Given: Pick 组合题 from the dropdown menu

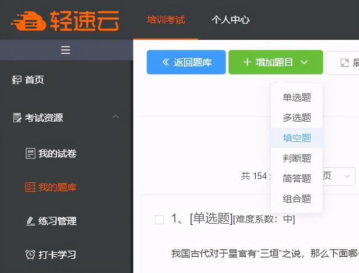Looking at the screenshot, I should pyautogui.click(x=297, y=198).
